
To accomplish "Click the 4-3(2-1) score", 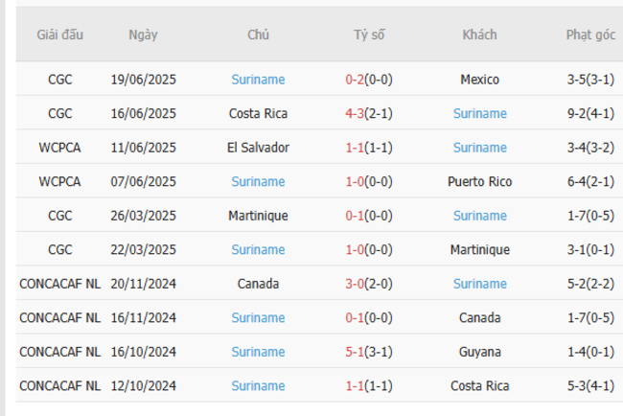I will coord(368,113).
